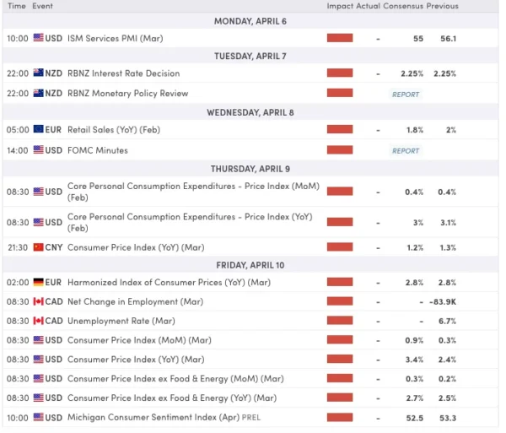Click the Previous column header
The height and width of the screenshot is (433, 506).
(443, 6)
